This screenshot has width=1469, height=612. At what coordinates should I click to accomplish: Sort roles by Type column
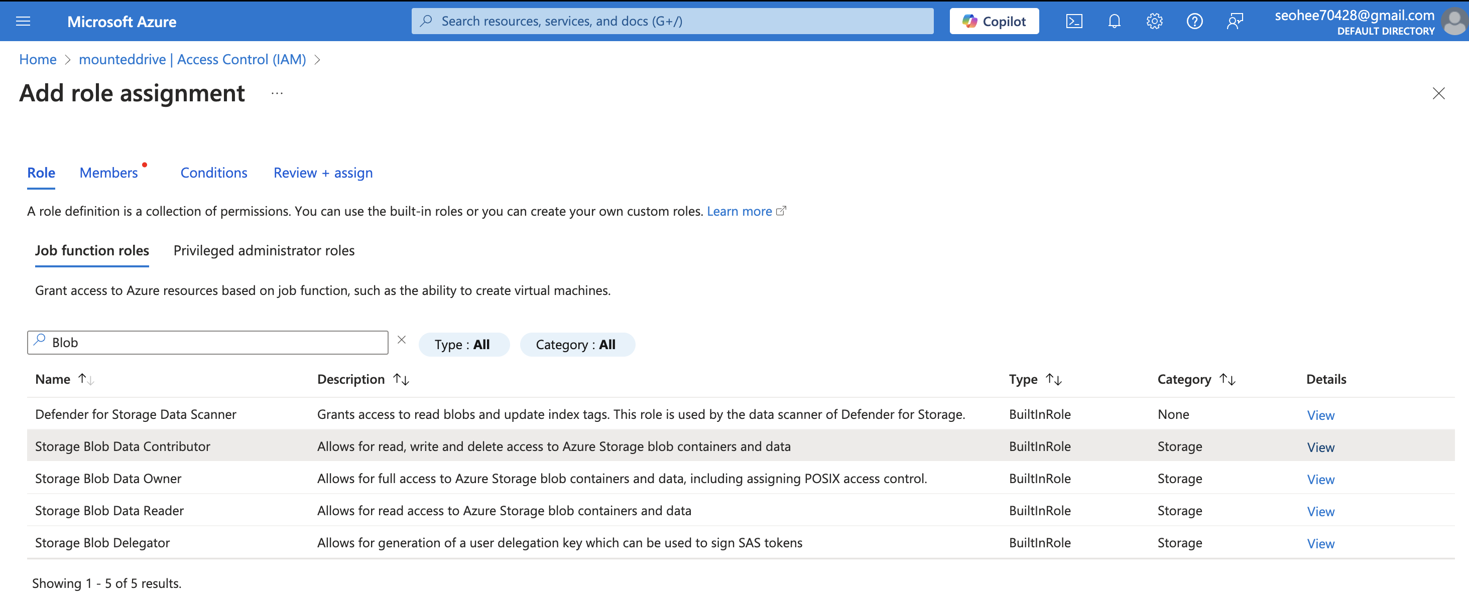(x=1035, y=380)
